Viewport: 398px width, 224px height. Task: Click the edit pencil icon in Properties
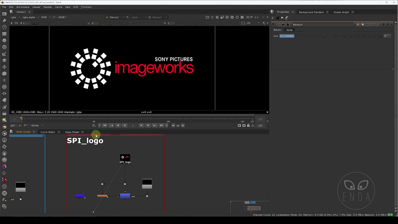(287, 18)
